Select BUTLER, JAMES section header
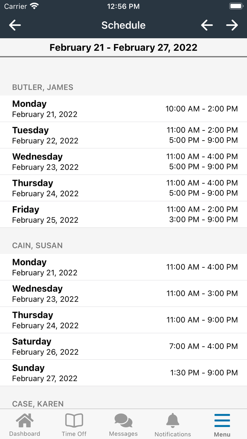The image size is (247, 439). (43, 87)
